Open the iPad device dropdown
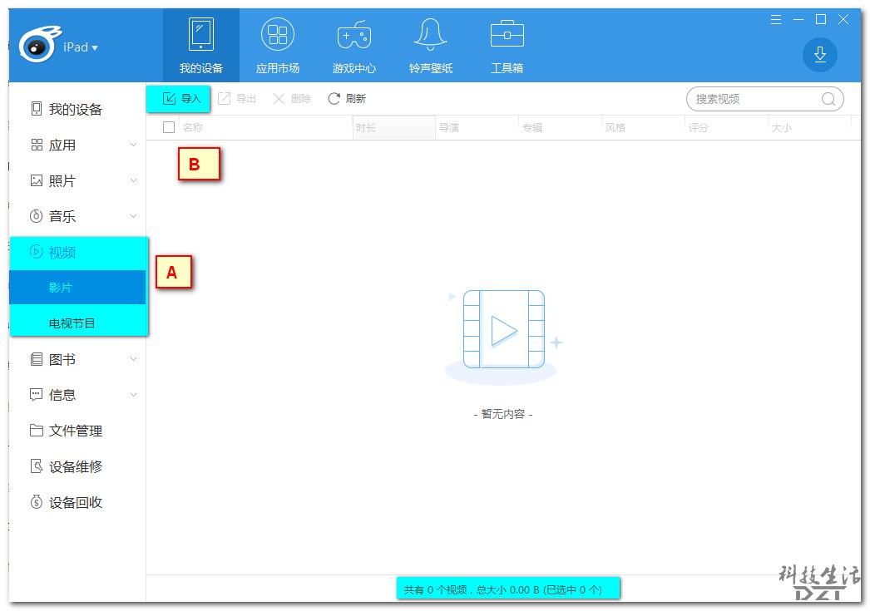The width and height of the screenshot is (870, 611). [x=79, y=47]
